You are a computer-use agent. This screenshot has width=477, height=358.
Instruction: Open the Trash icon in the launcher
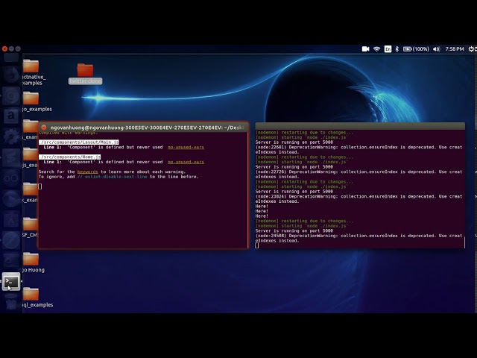(11, 302)
